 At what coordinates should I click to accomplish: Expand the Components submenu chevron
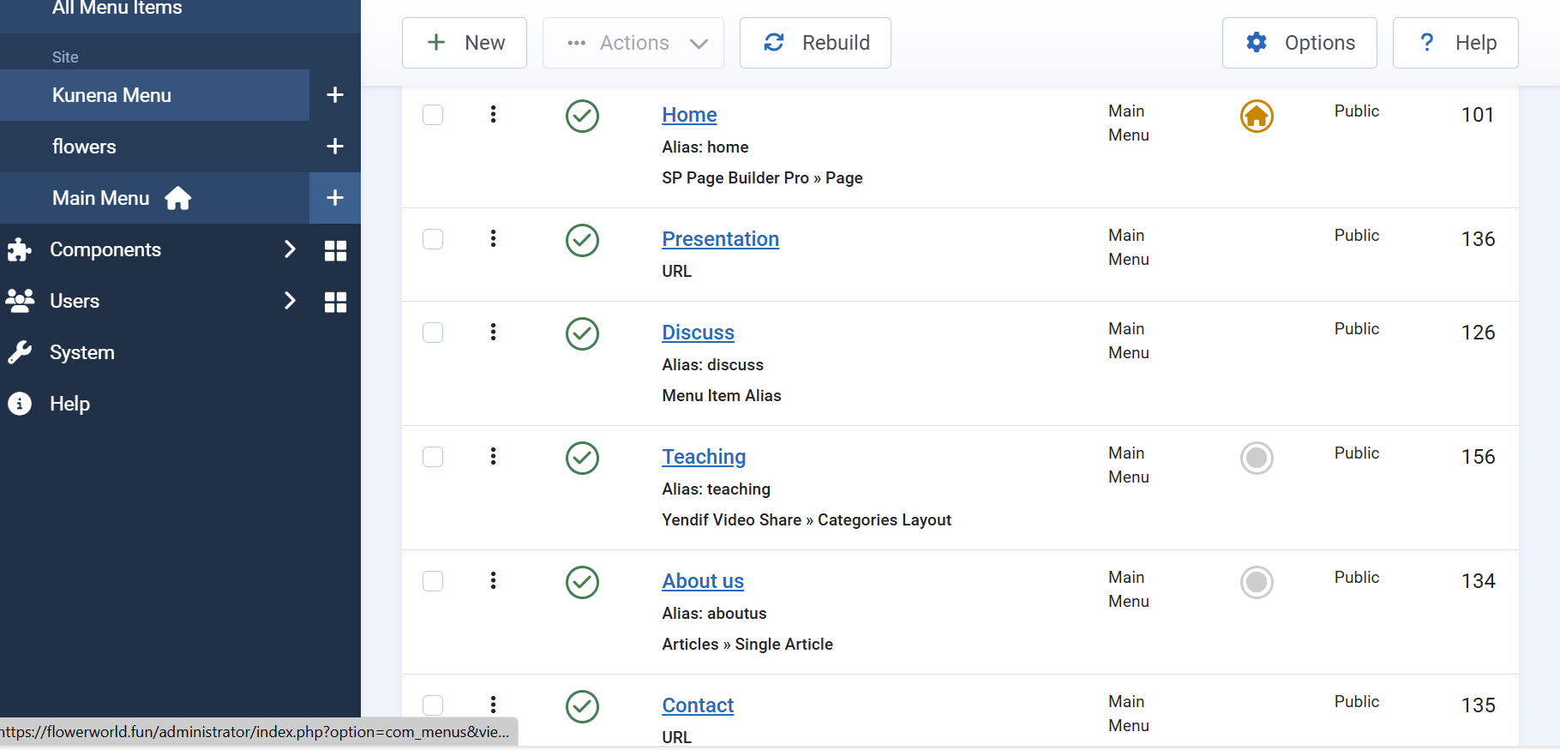[290, 249]
